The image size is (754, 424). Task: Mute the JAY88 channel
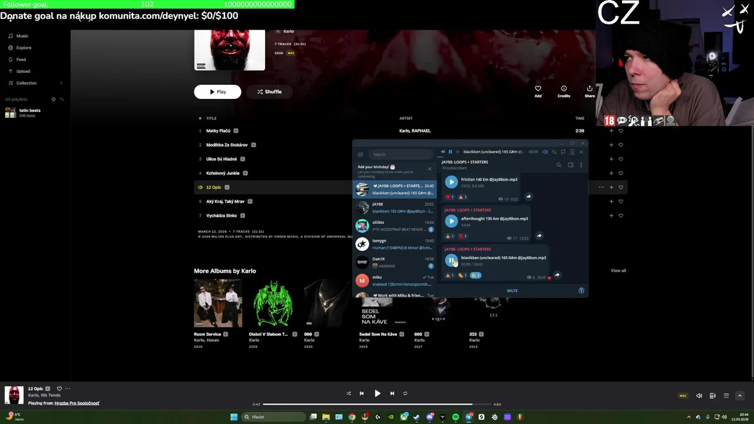(x=512, y=290)
